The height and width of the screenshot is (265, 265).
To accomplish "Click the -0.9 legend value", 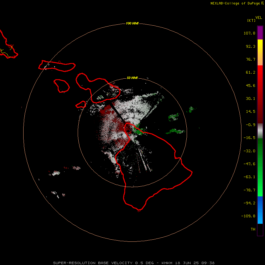I will (x=251, y=125).
